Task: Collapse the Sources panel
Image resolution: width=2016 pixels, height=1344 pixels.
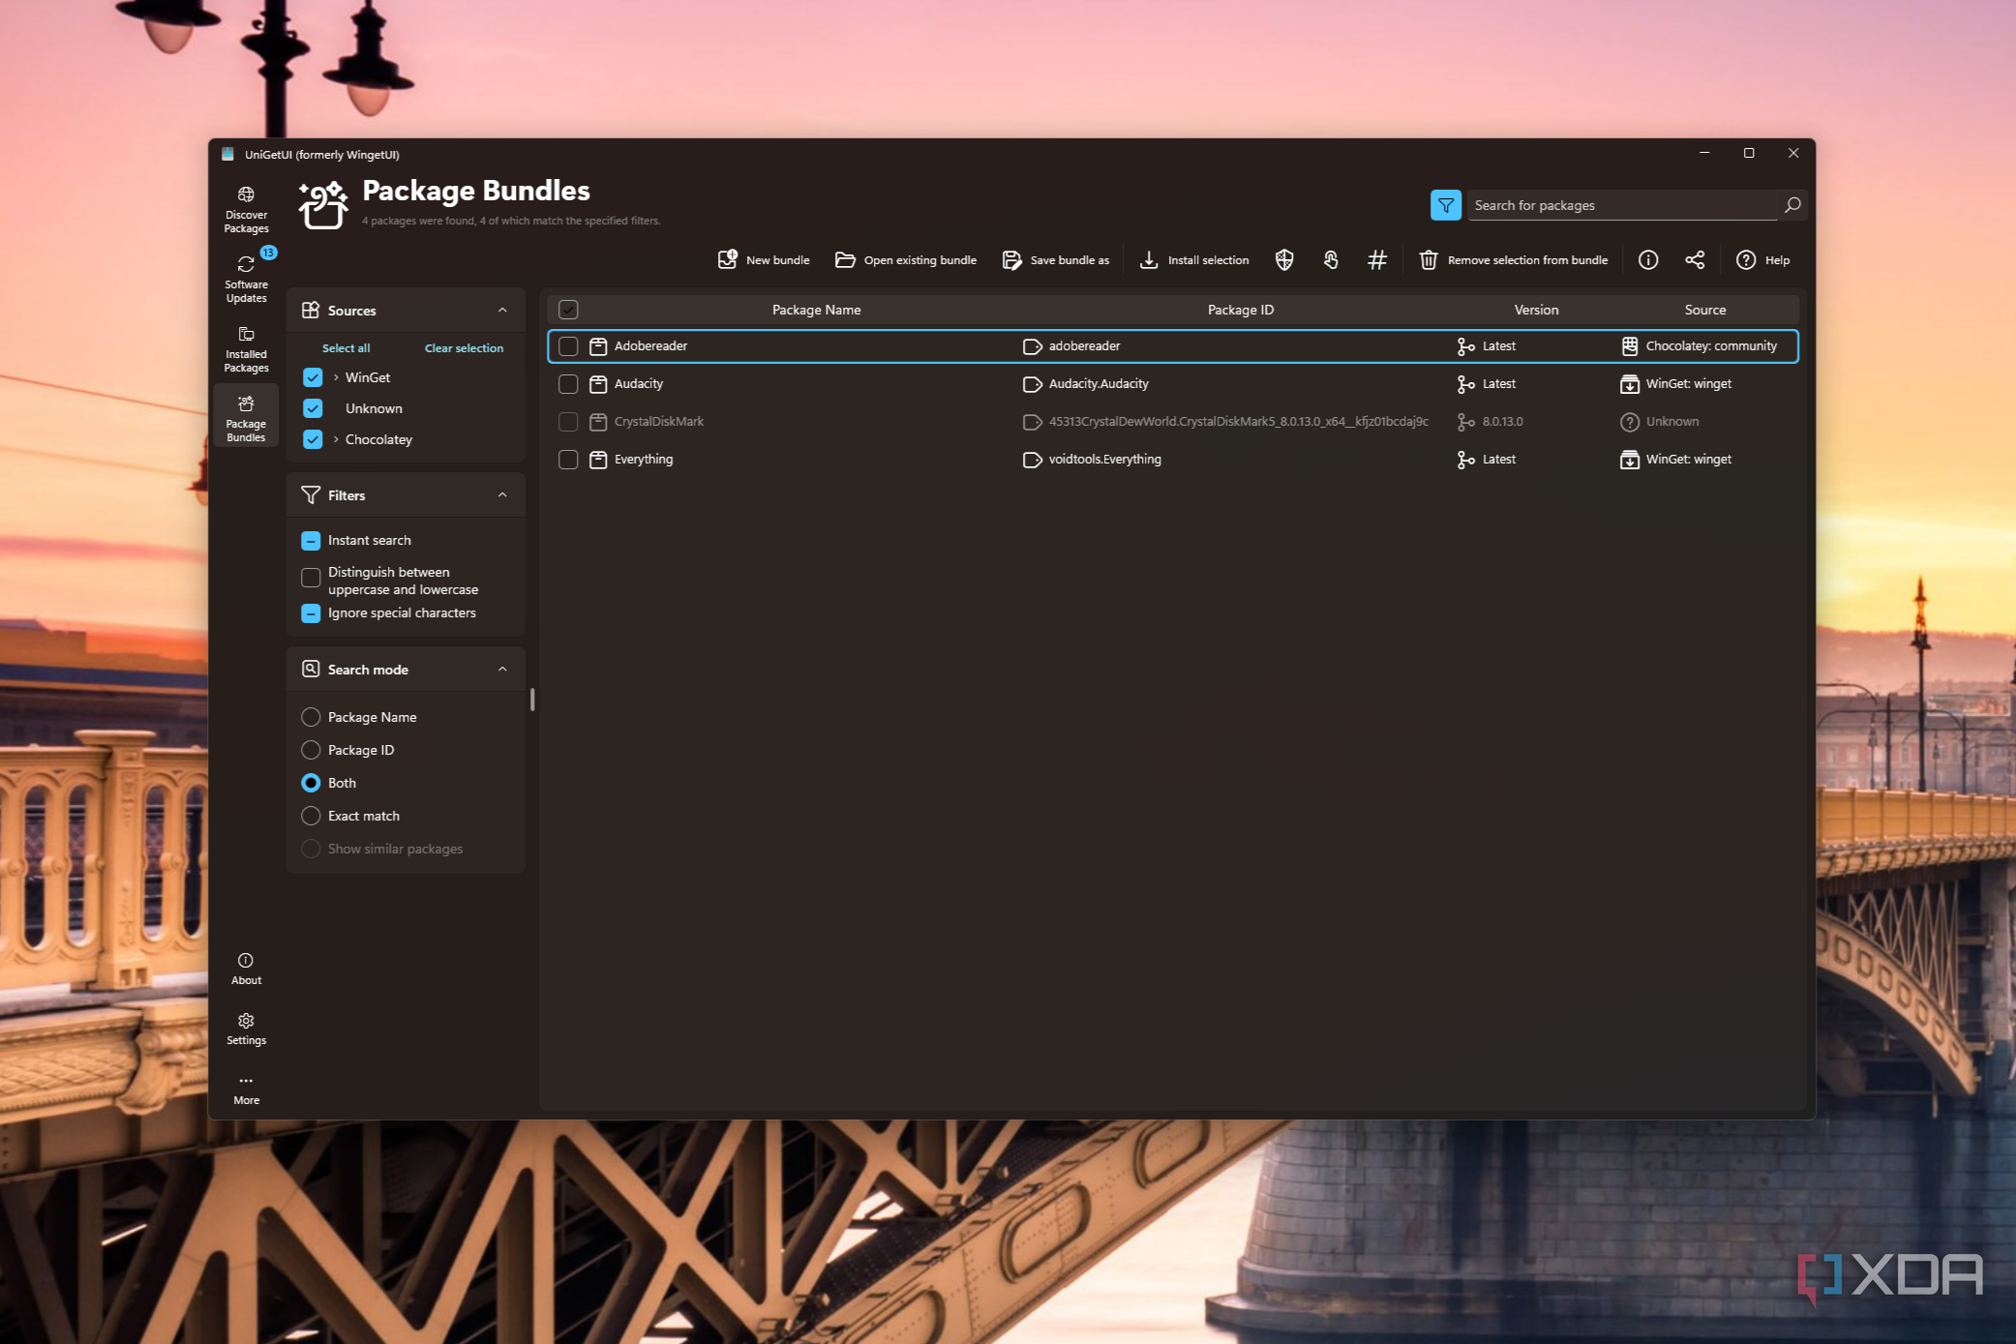Action: [x=502, y=311]
